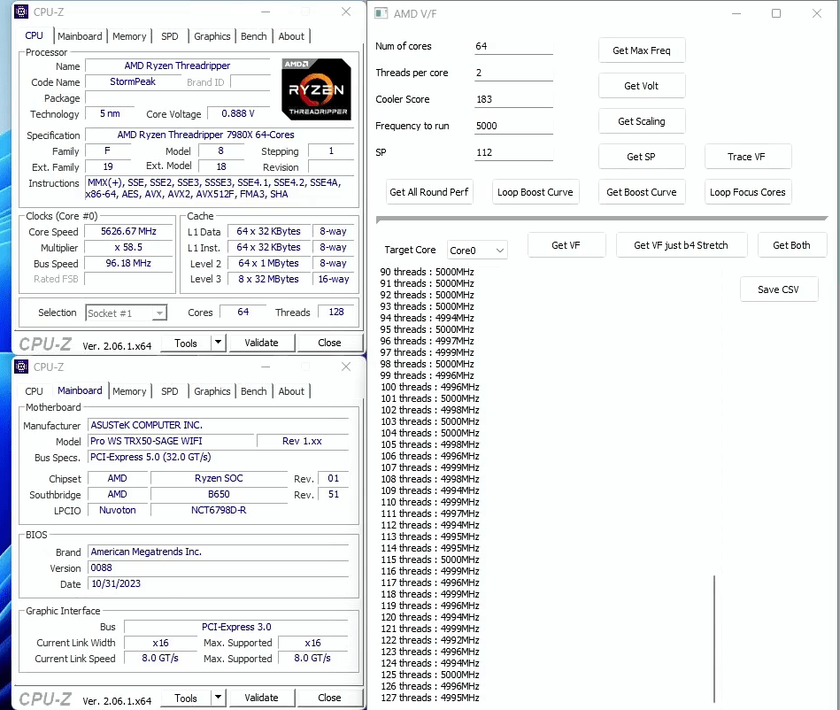Screen dimensions: 840x710
Task: Open Memory tab in bottom CPU-Z window
Action: pyautogui.click(x=129, y=391)
